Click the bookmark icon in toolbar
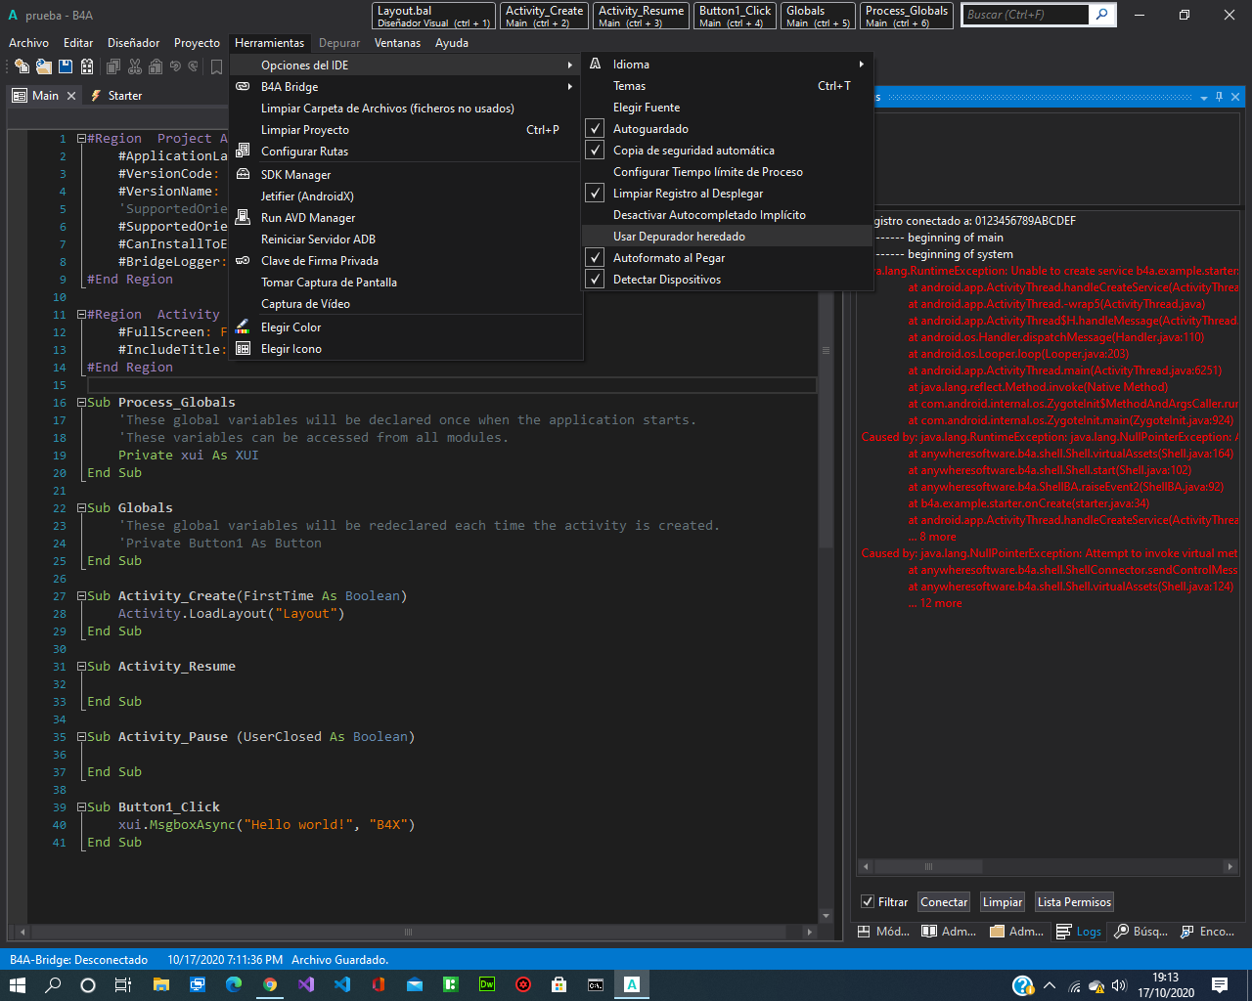Image resolution: width=1252 pixels, height=1001 pixels. point(216,66)
